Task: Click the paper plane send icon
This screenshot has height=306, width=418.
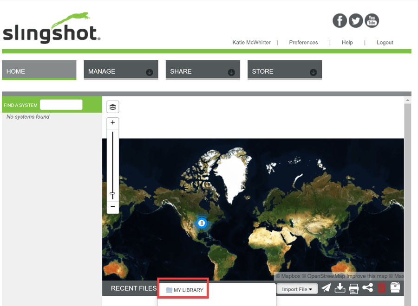Action: [x=327, y=288]
